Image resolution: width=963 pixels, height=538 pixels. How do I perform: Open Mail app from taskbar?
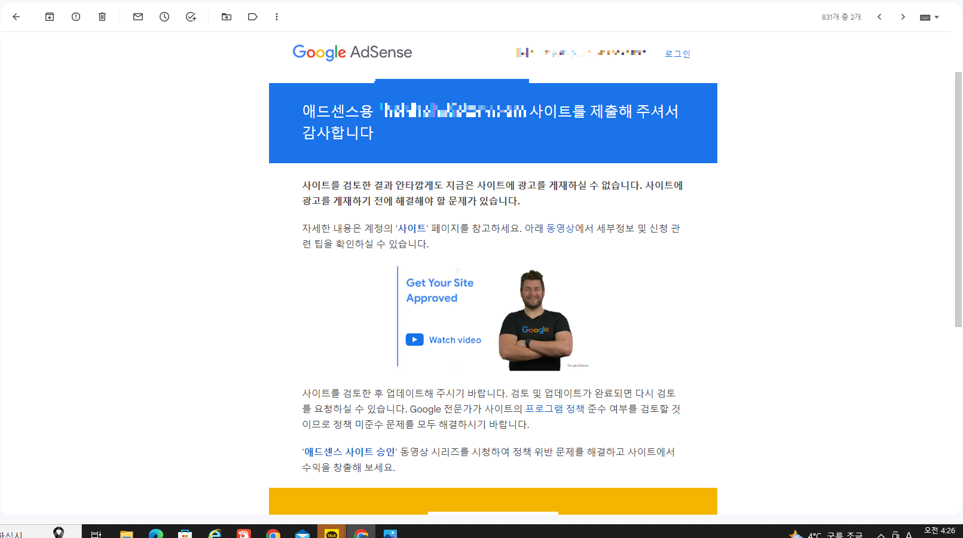[302, 534]
